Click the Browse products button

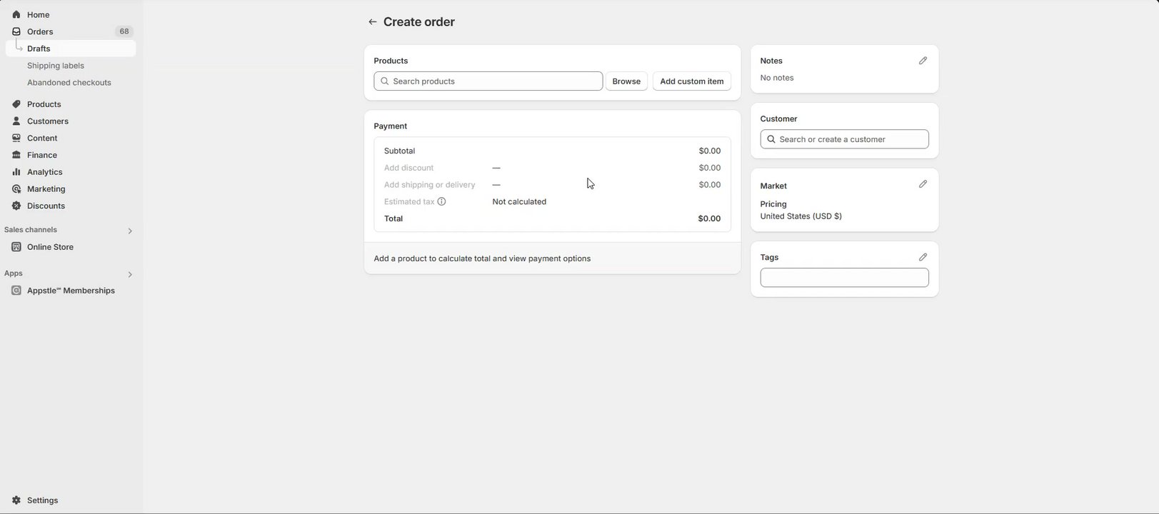click(x=626, y=81)
